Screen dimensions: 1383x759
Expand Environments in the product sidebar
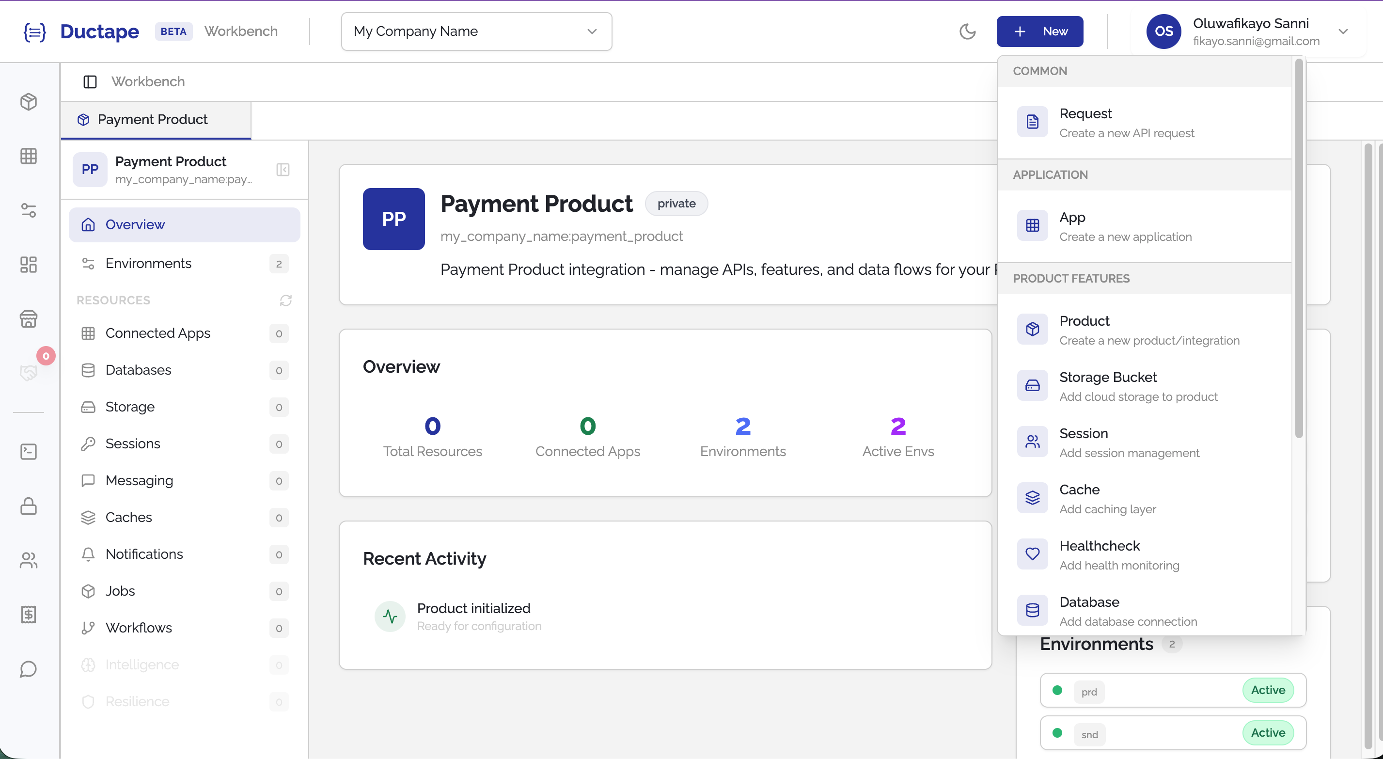coord(148,263)
